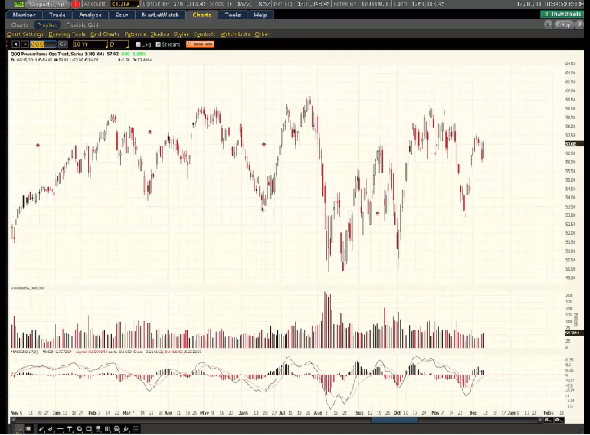Click the date and time status text

pyautogui.click(x=549, y=4)
